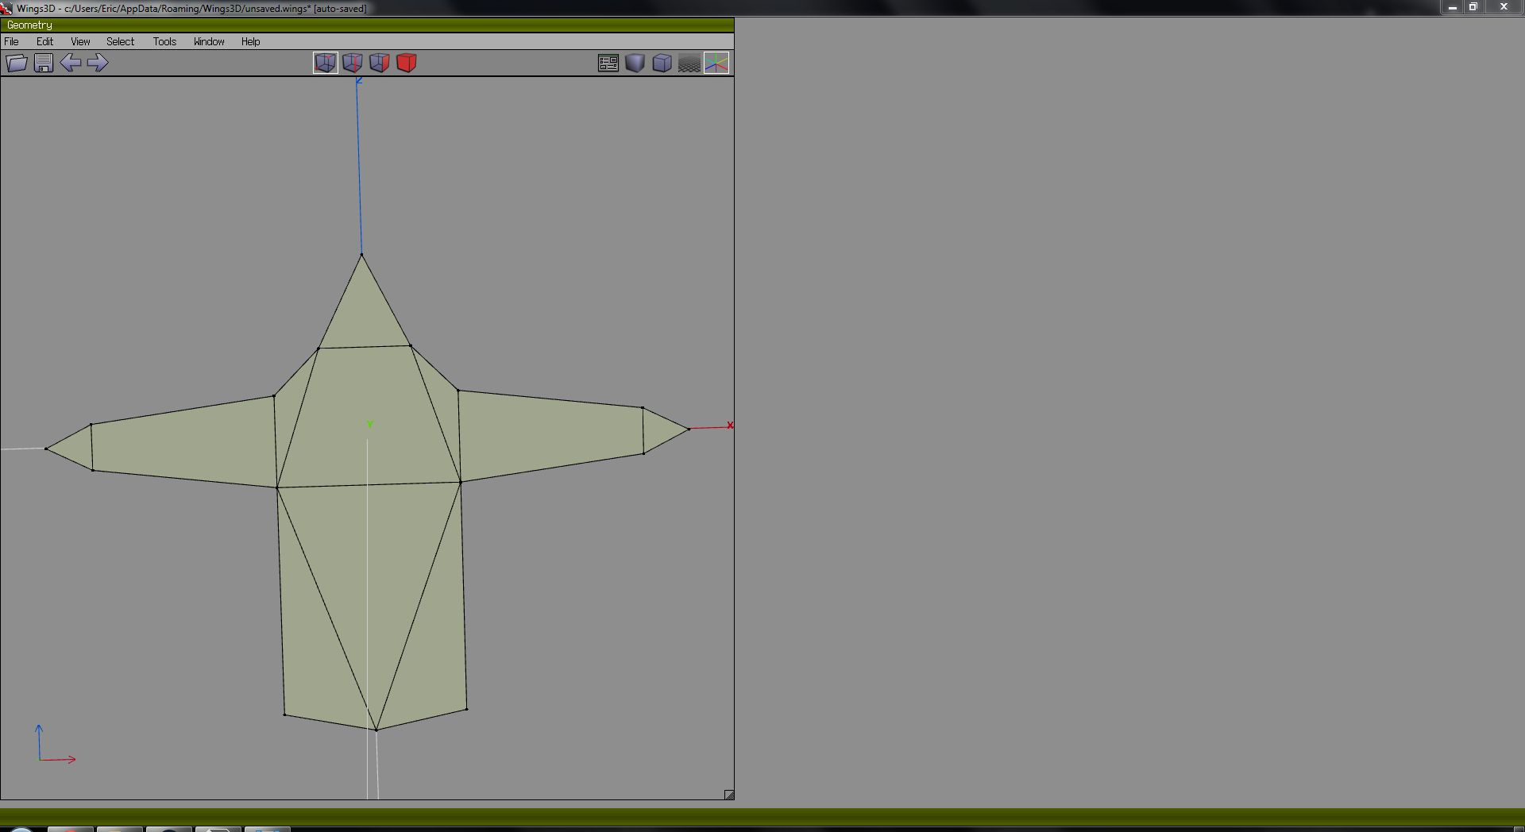Open the View menu
Viewport: 1525px width, 832px height.
(x=80, y=41)
